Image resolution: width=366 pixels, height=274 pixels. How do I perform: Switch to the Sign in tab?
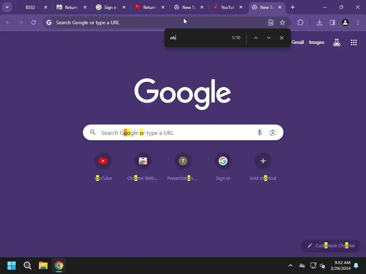pos(110,7)
